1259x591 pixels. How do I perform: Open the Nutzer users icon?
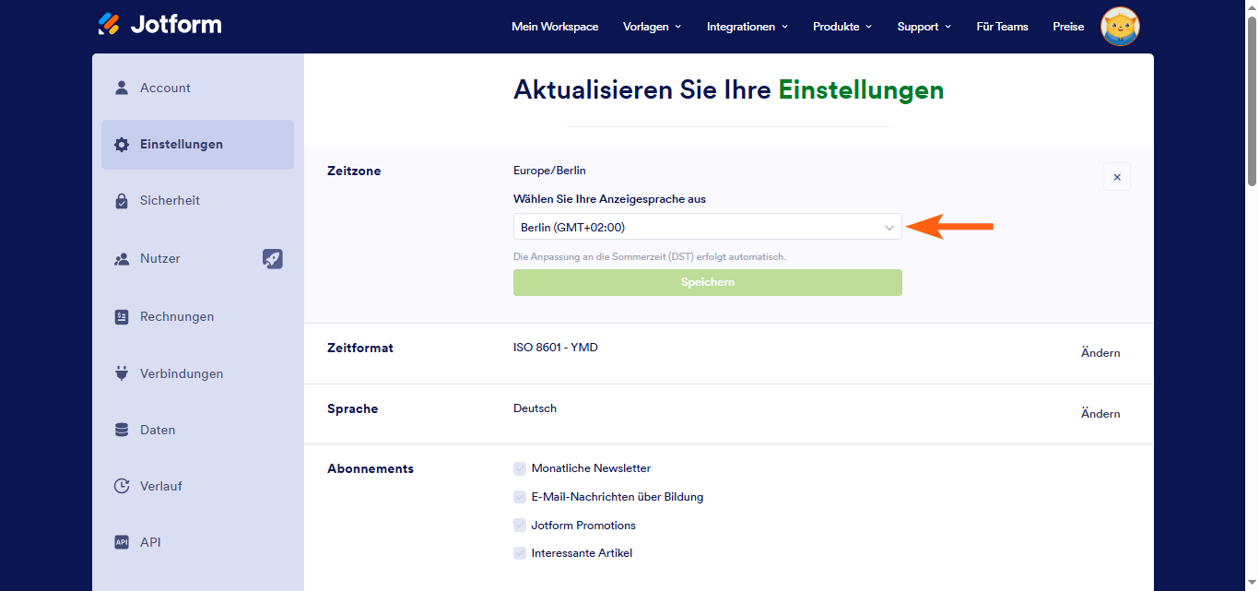[121, 258]
